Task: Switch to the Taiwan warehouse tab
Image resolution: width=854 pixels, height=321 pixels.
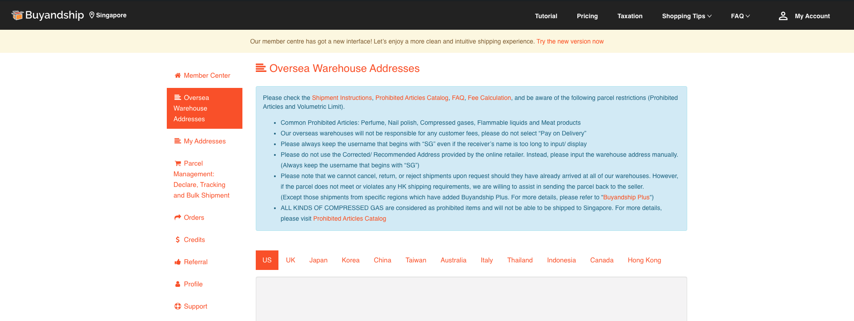Action: (416, 260)
